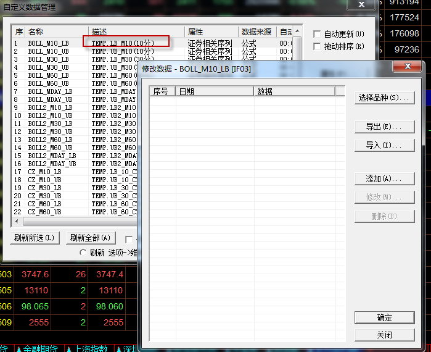Image resolution: width=431 pixels, height=352 pixels.
Task: Select the 刷新 radio button option
Action: click(83, 253)
